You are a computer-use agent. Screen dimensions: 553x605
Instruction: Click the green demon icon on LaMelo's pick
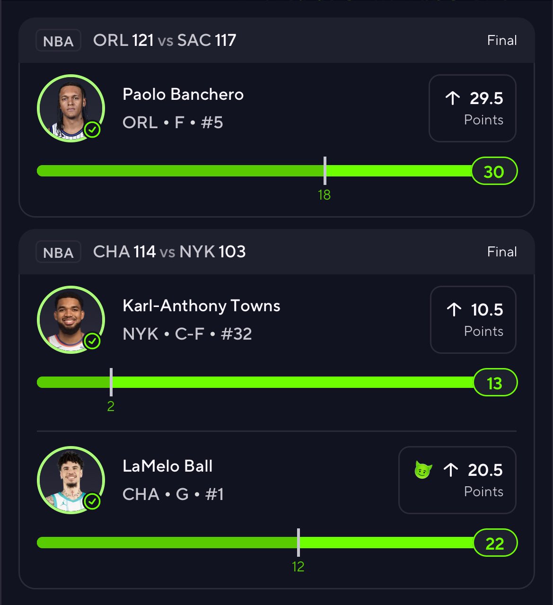pos(423,470)
